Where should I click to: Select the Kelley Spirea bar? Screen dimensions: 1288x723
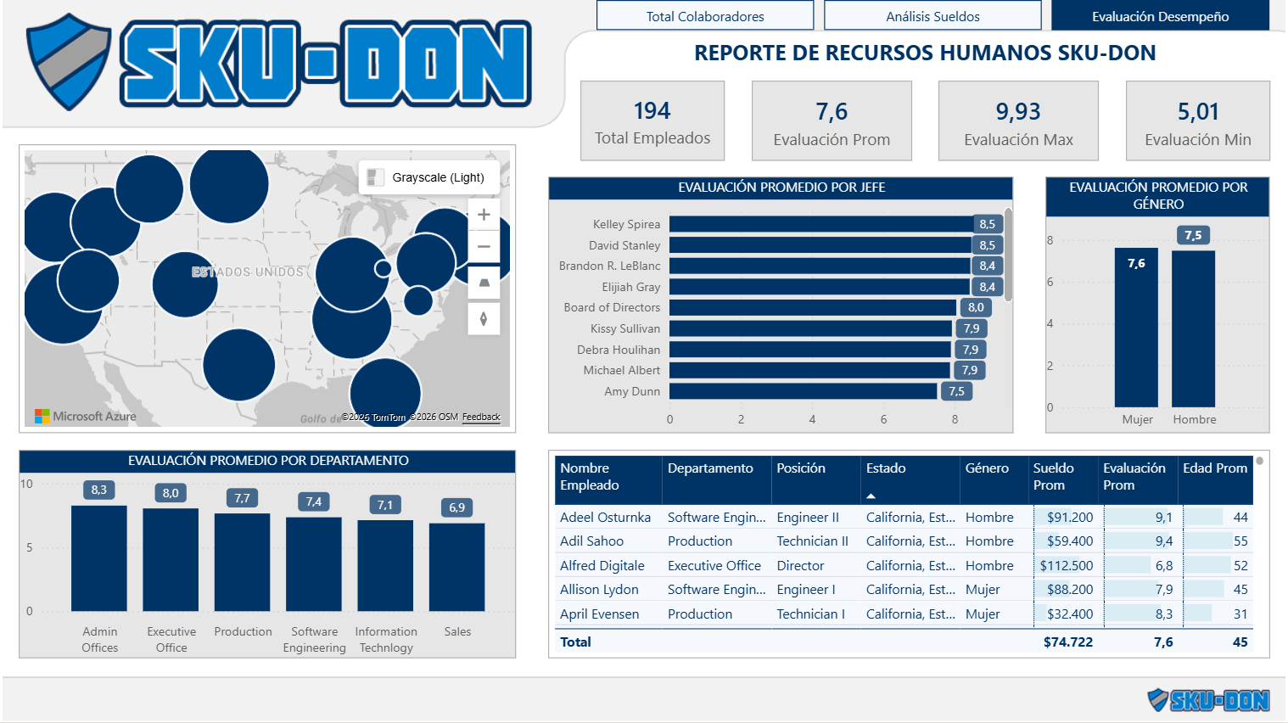820,224
